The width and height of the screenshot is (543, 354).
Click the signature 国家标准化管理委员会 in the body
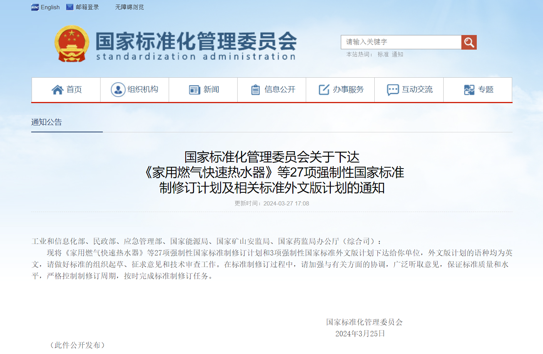coord(364,322)
